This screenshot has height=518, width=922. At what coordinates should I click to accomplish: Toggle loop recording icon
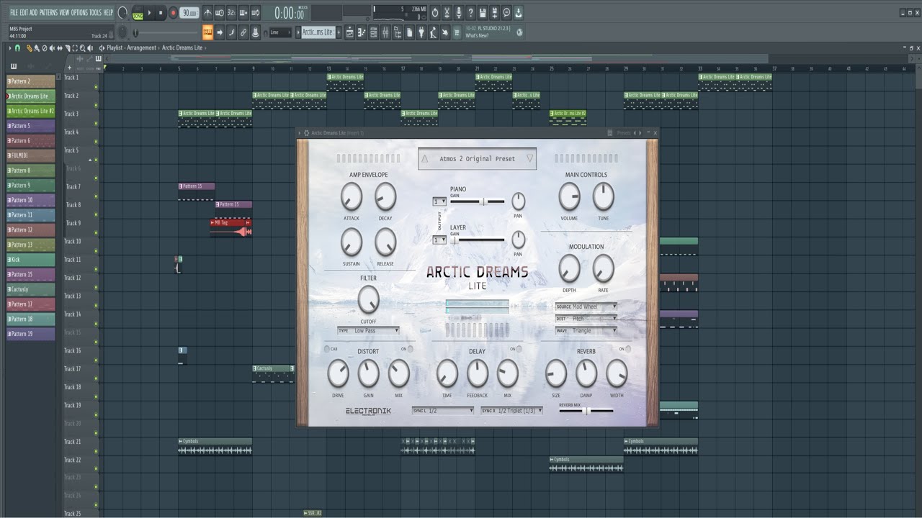pos(255,12)
